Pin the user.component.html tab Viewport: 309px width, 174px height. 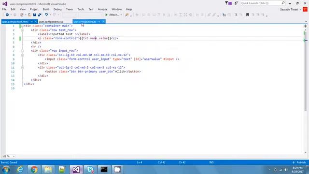tap(31, 22)
